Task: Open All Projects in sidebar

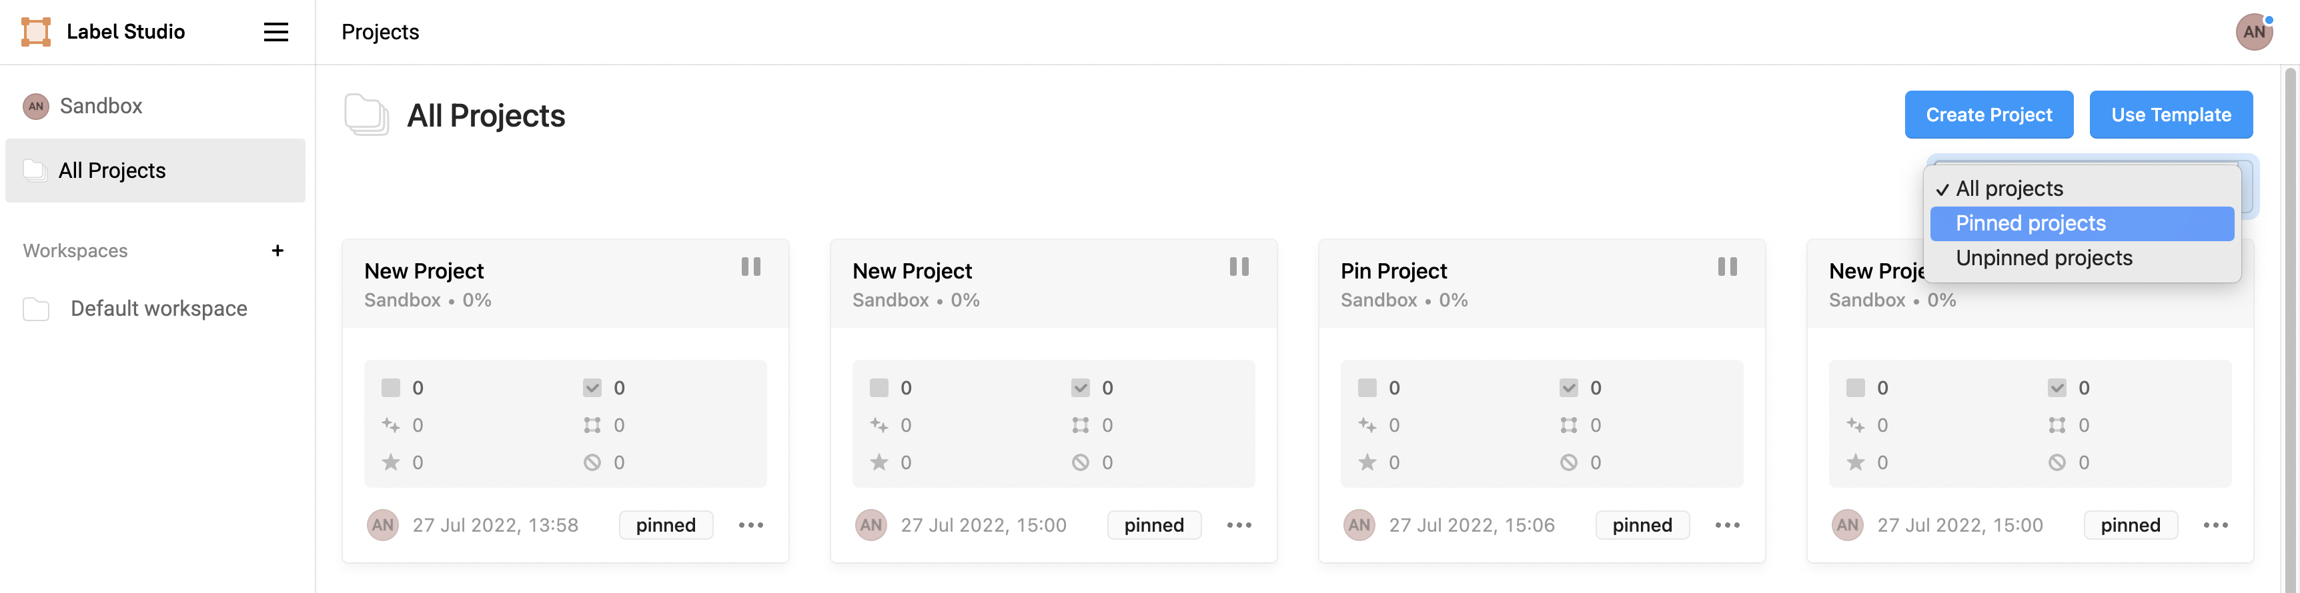Action: [111, 171]
